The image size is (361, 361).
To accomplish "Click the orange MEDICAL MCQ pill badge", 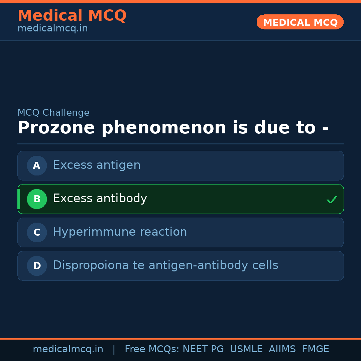I will 300,22.
